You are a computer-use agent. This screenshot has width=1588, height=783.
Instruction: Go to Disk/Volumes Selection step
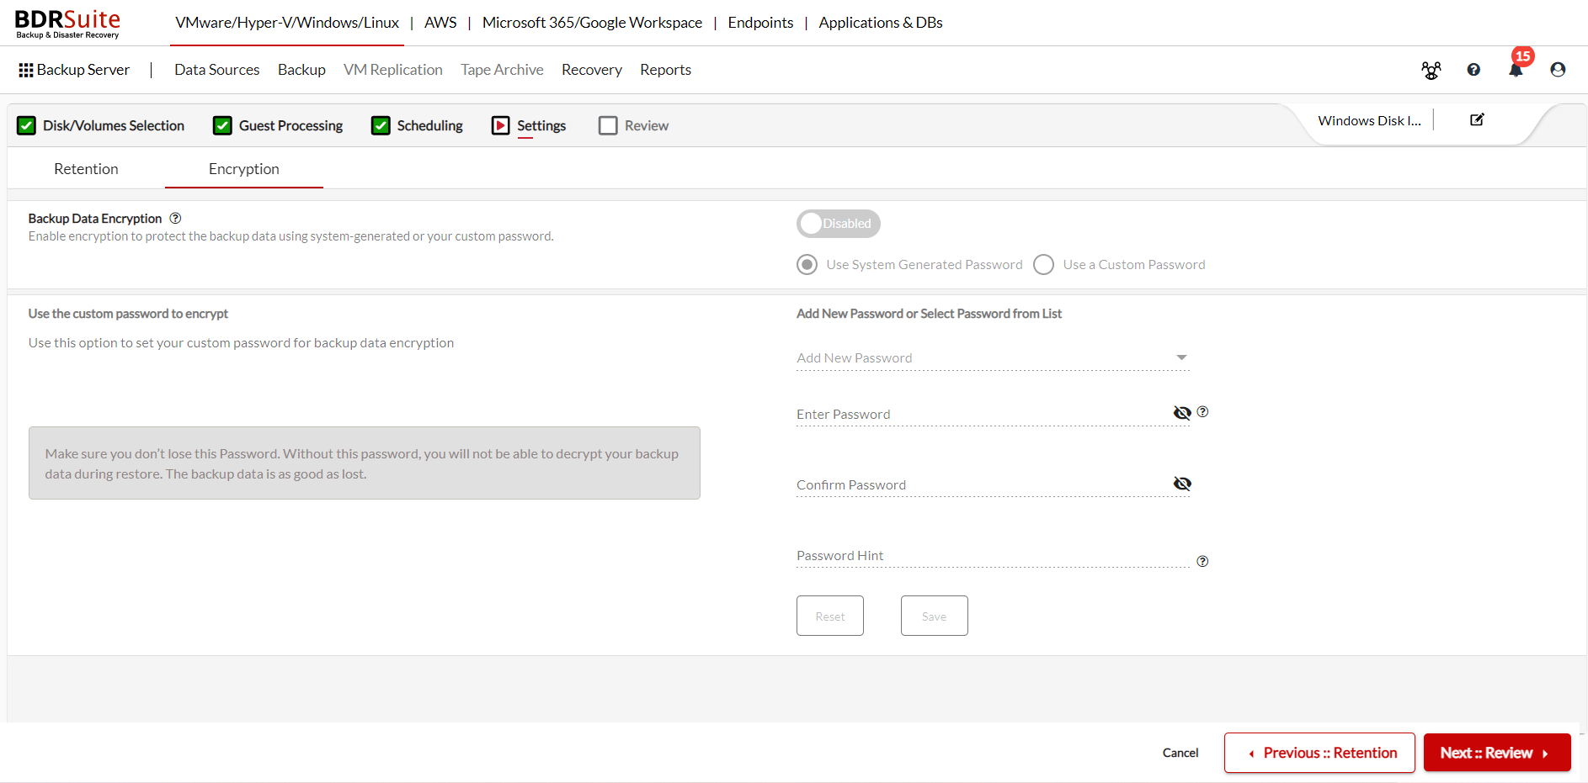click(100, 126)
